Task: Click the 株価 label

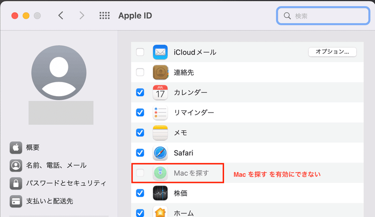Action: click(180, 193)
